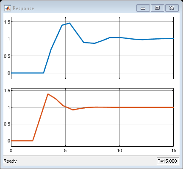Close the Response scope window
The height and width of the screenshot is (169, 183).
coord(172,8)
